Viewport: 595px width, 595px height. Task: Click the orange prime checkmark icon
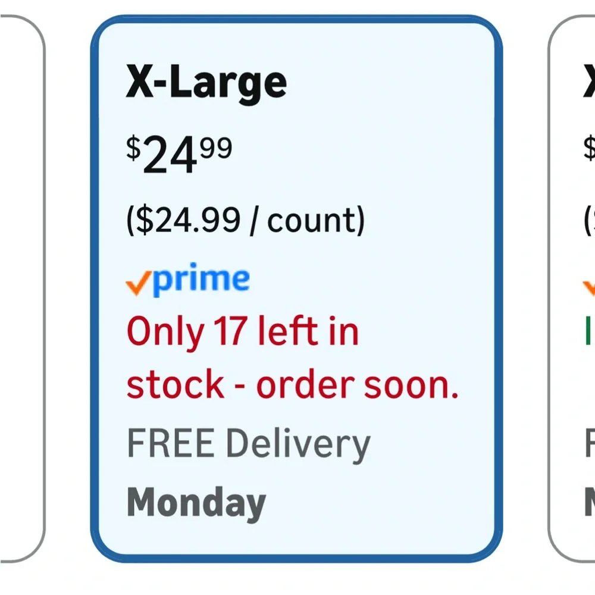[x=139, y=283]
